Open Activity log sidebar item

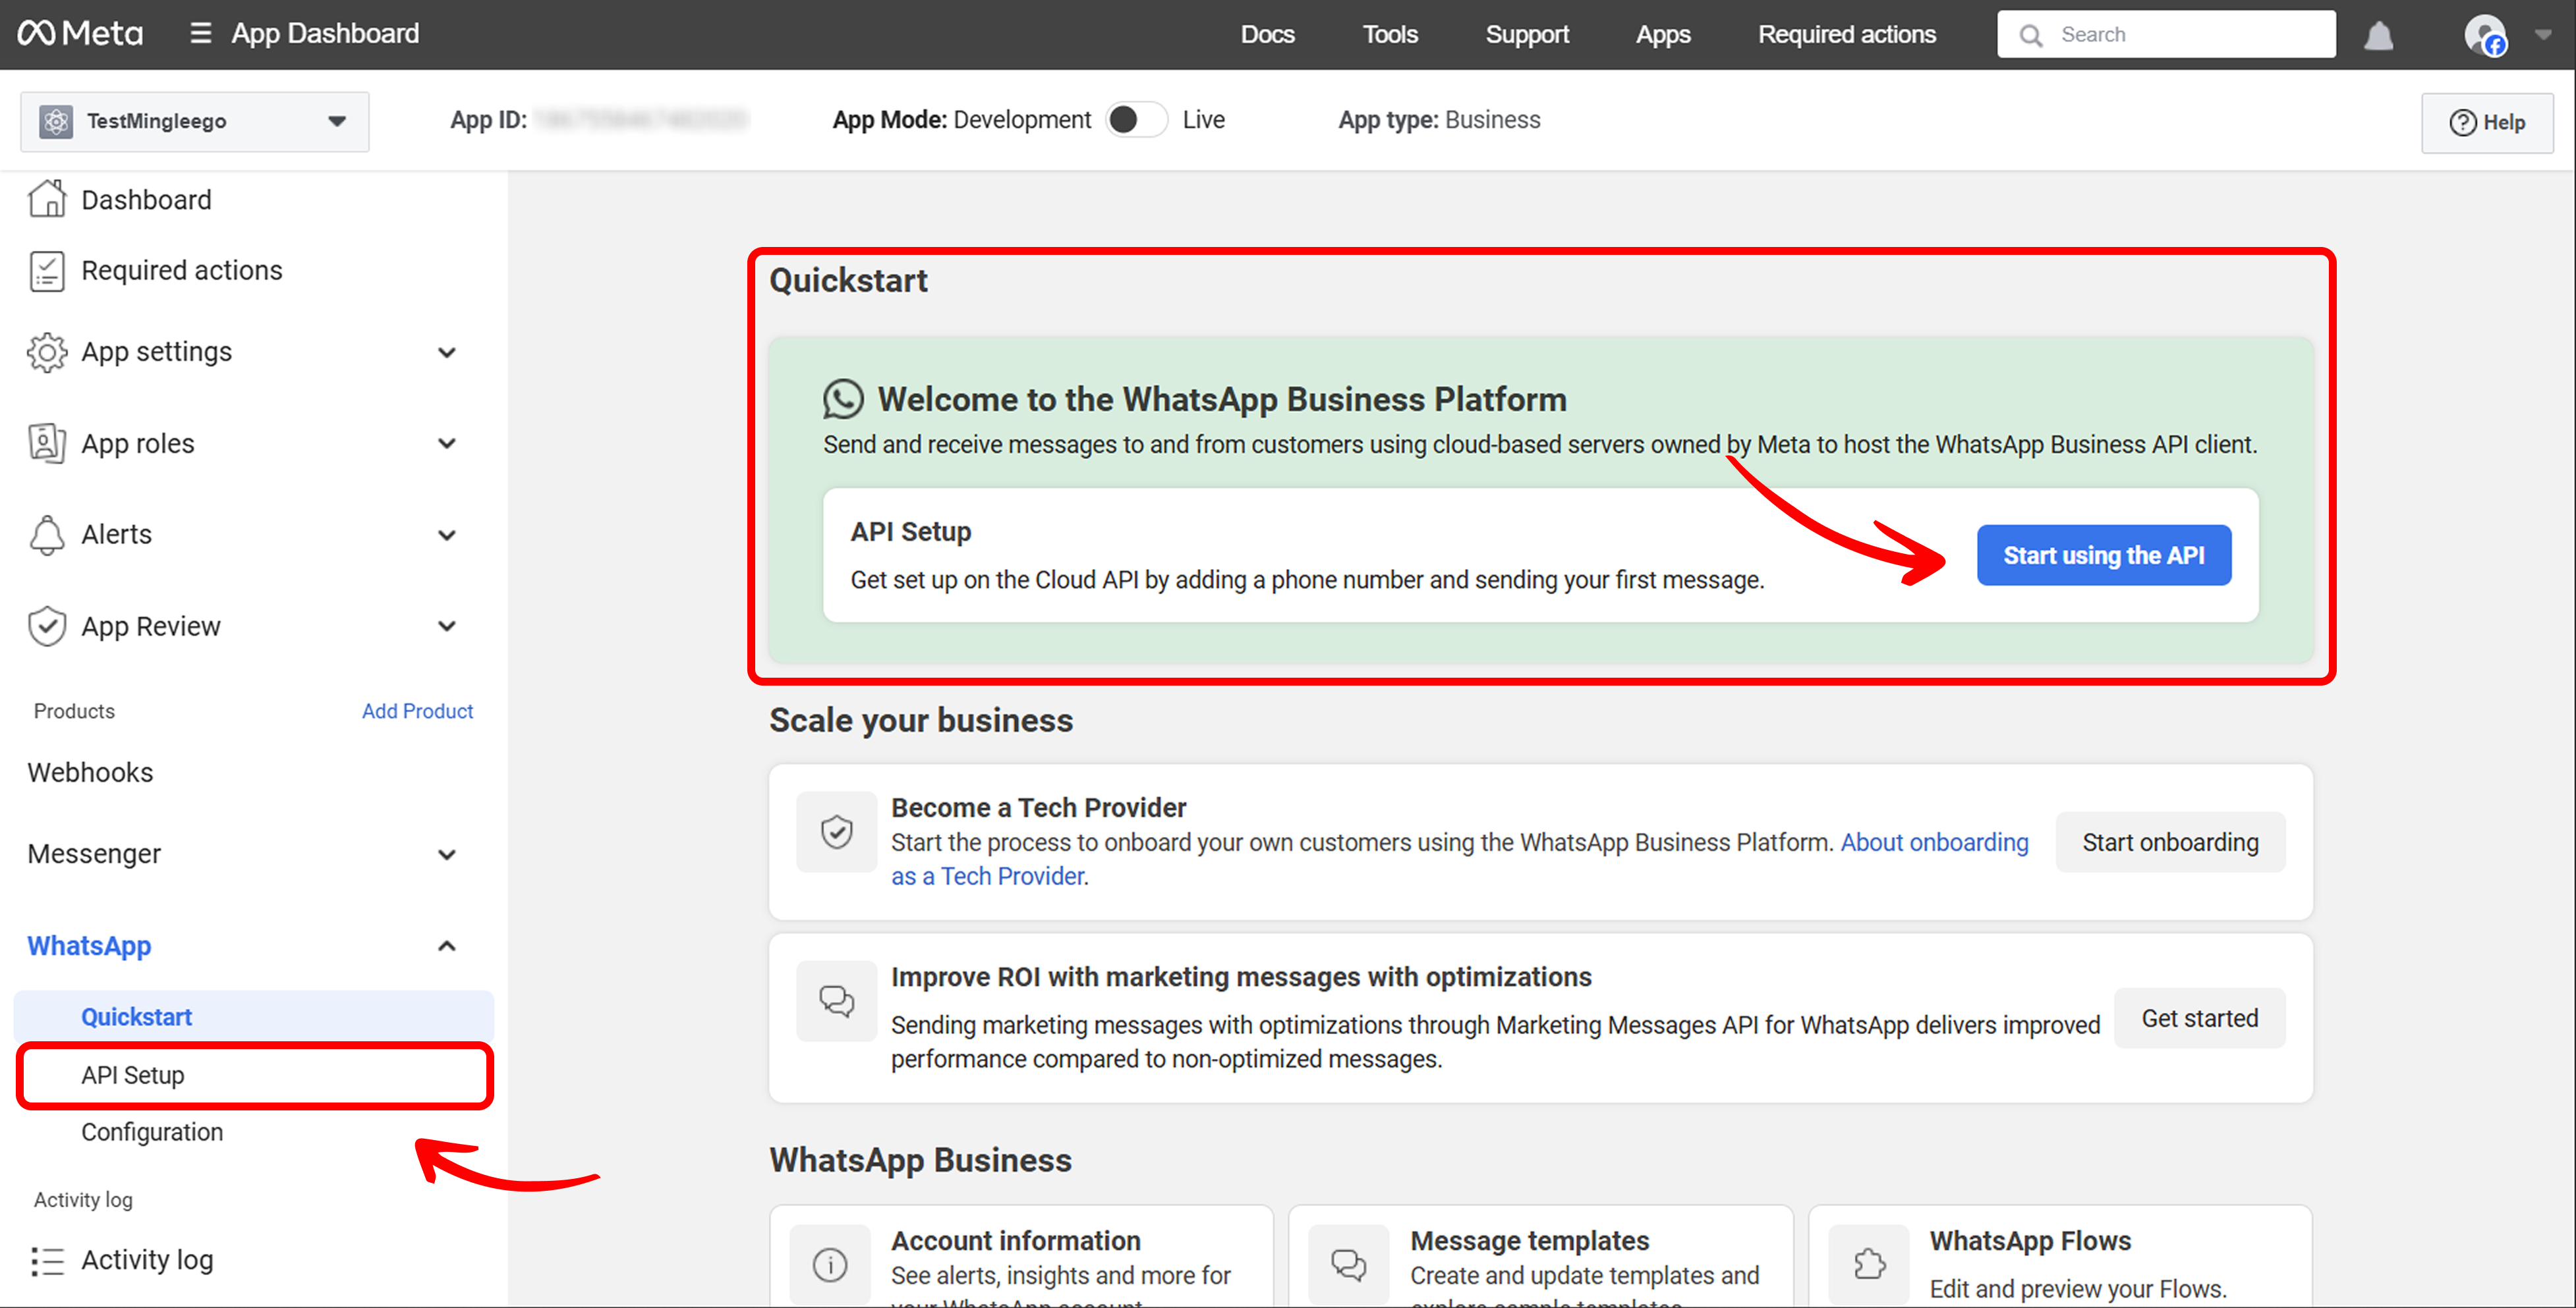point(146,1261)
